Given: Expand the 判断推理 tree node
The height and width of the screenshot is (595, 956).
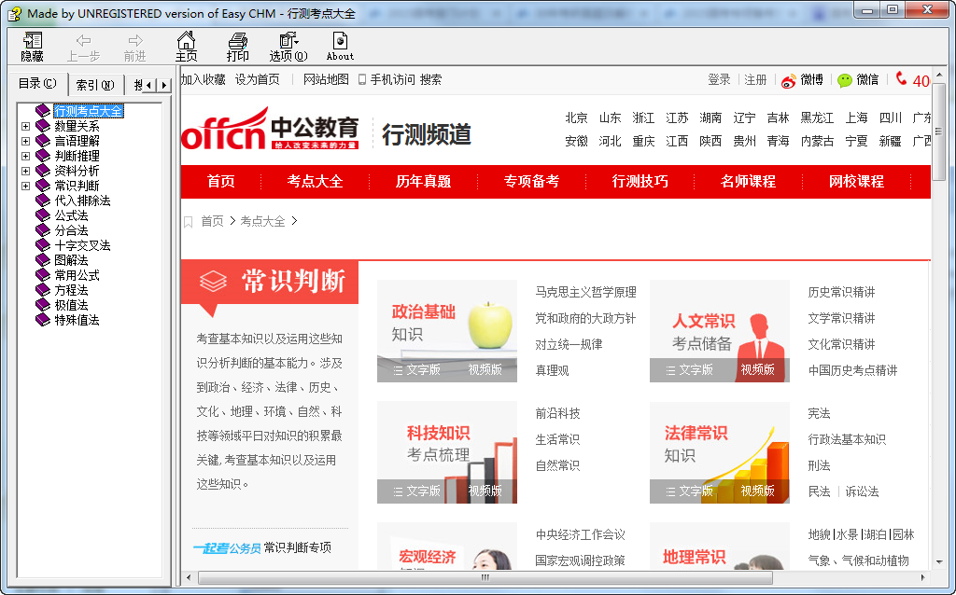Looking at the screenshot, I should [25, 156].
